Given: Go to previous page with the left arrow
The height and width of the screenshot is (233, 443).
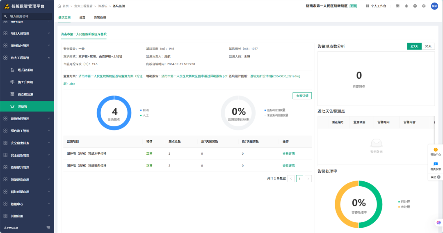Looking at the screenshot, I should click(x=291, y=178).
